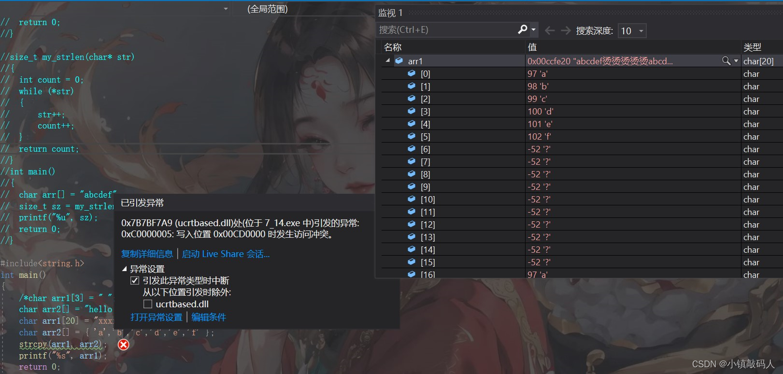
Task: Open the left scope combo dropdown arrow
Action: click(226, 9)
